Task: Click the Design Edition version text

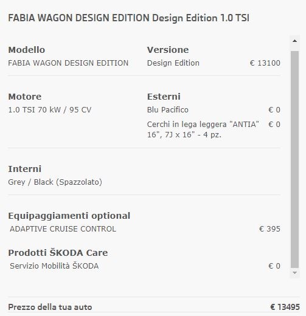Action: coord(173,63)
